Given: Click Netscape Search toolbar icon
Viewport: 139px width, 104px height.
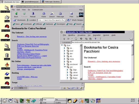Looking at the screenshot, I should 52,15.
